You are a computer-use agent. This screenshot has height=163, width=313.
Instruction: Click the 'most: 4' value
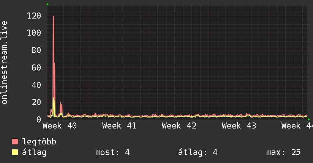[112, 152]
